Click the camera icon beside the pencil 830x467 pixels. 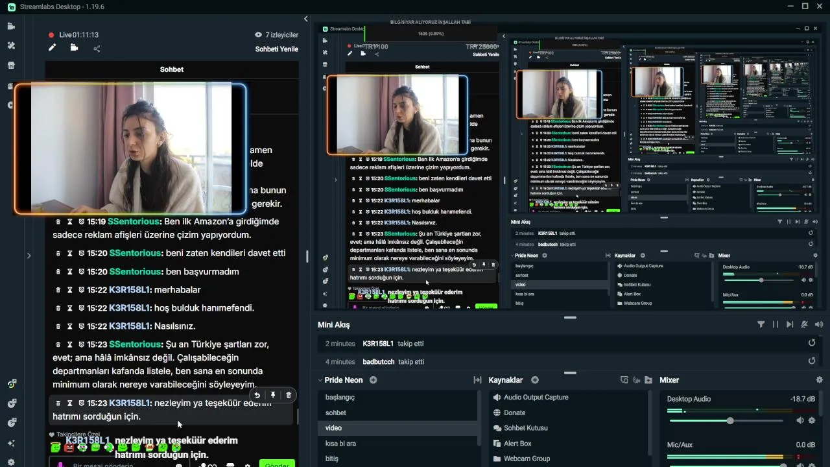[x=74, y=47]
